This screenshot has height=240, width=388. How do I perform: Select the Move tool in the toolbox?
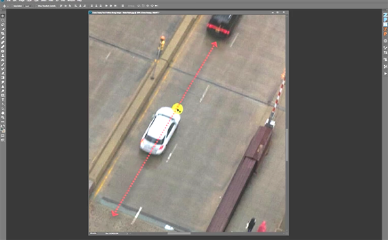pos(3,15)
